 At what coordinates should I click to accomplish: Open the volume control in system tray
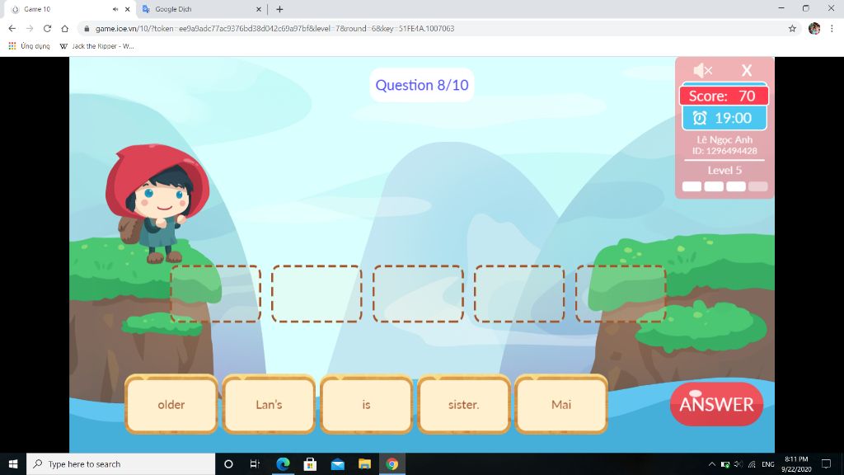tap(738, 463)
